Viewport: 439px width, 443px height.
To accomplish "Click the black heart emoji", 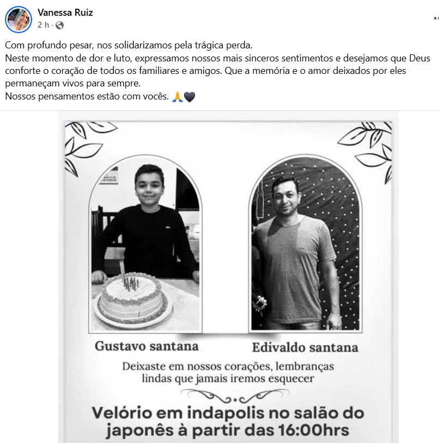I will tap(190, 97).
